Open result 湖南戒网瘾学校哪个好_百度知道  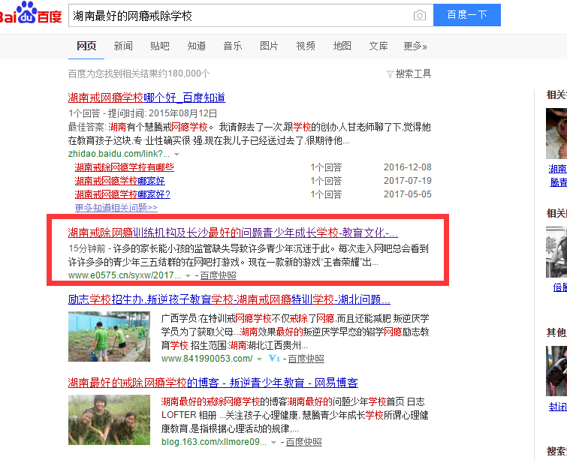pyautogui.click(x=146, y=98)
